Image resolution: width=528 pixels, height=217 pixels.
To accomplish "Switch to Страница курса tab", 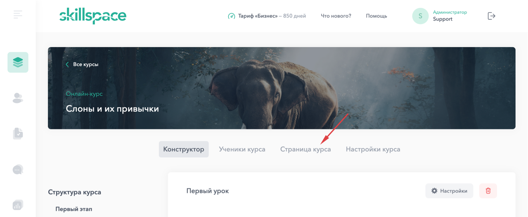I will coord(305,149).
